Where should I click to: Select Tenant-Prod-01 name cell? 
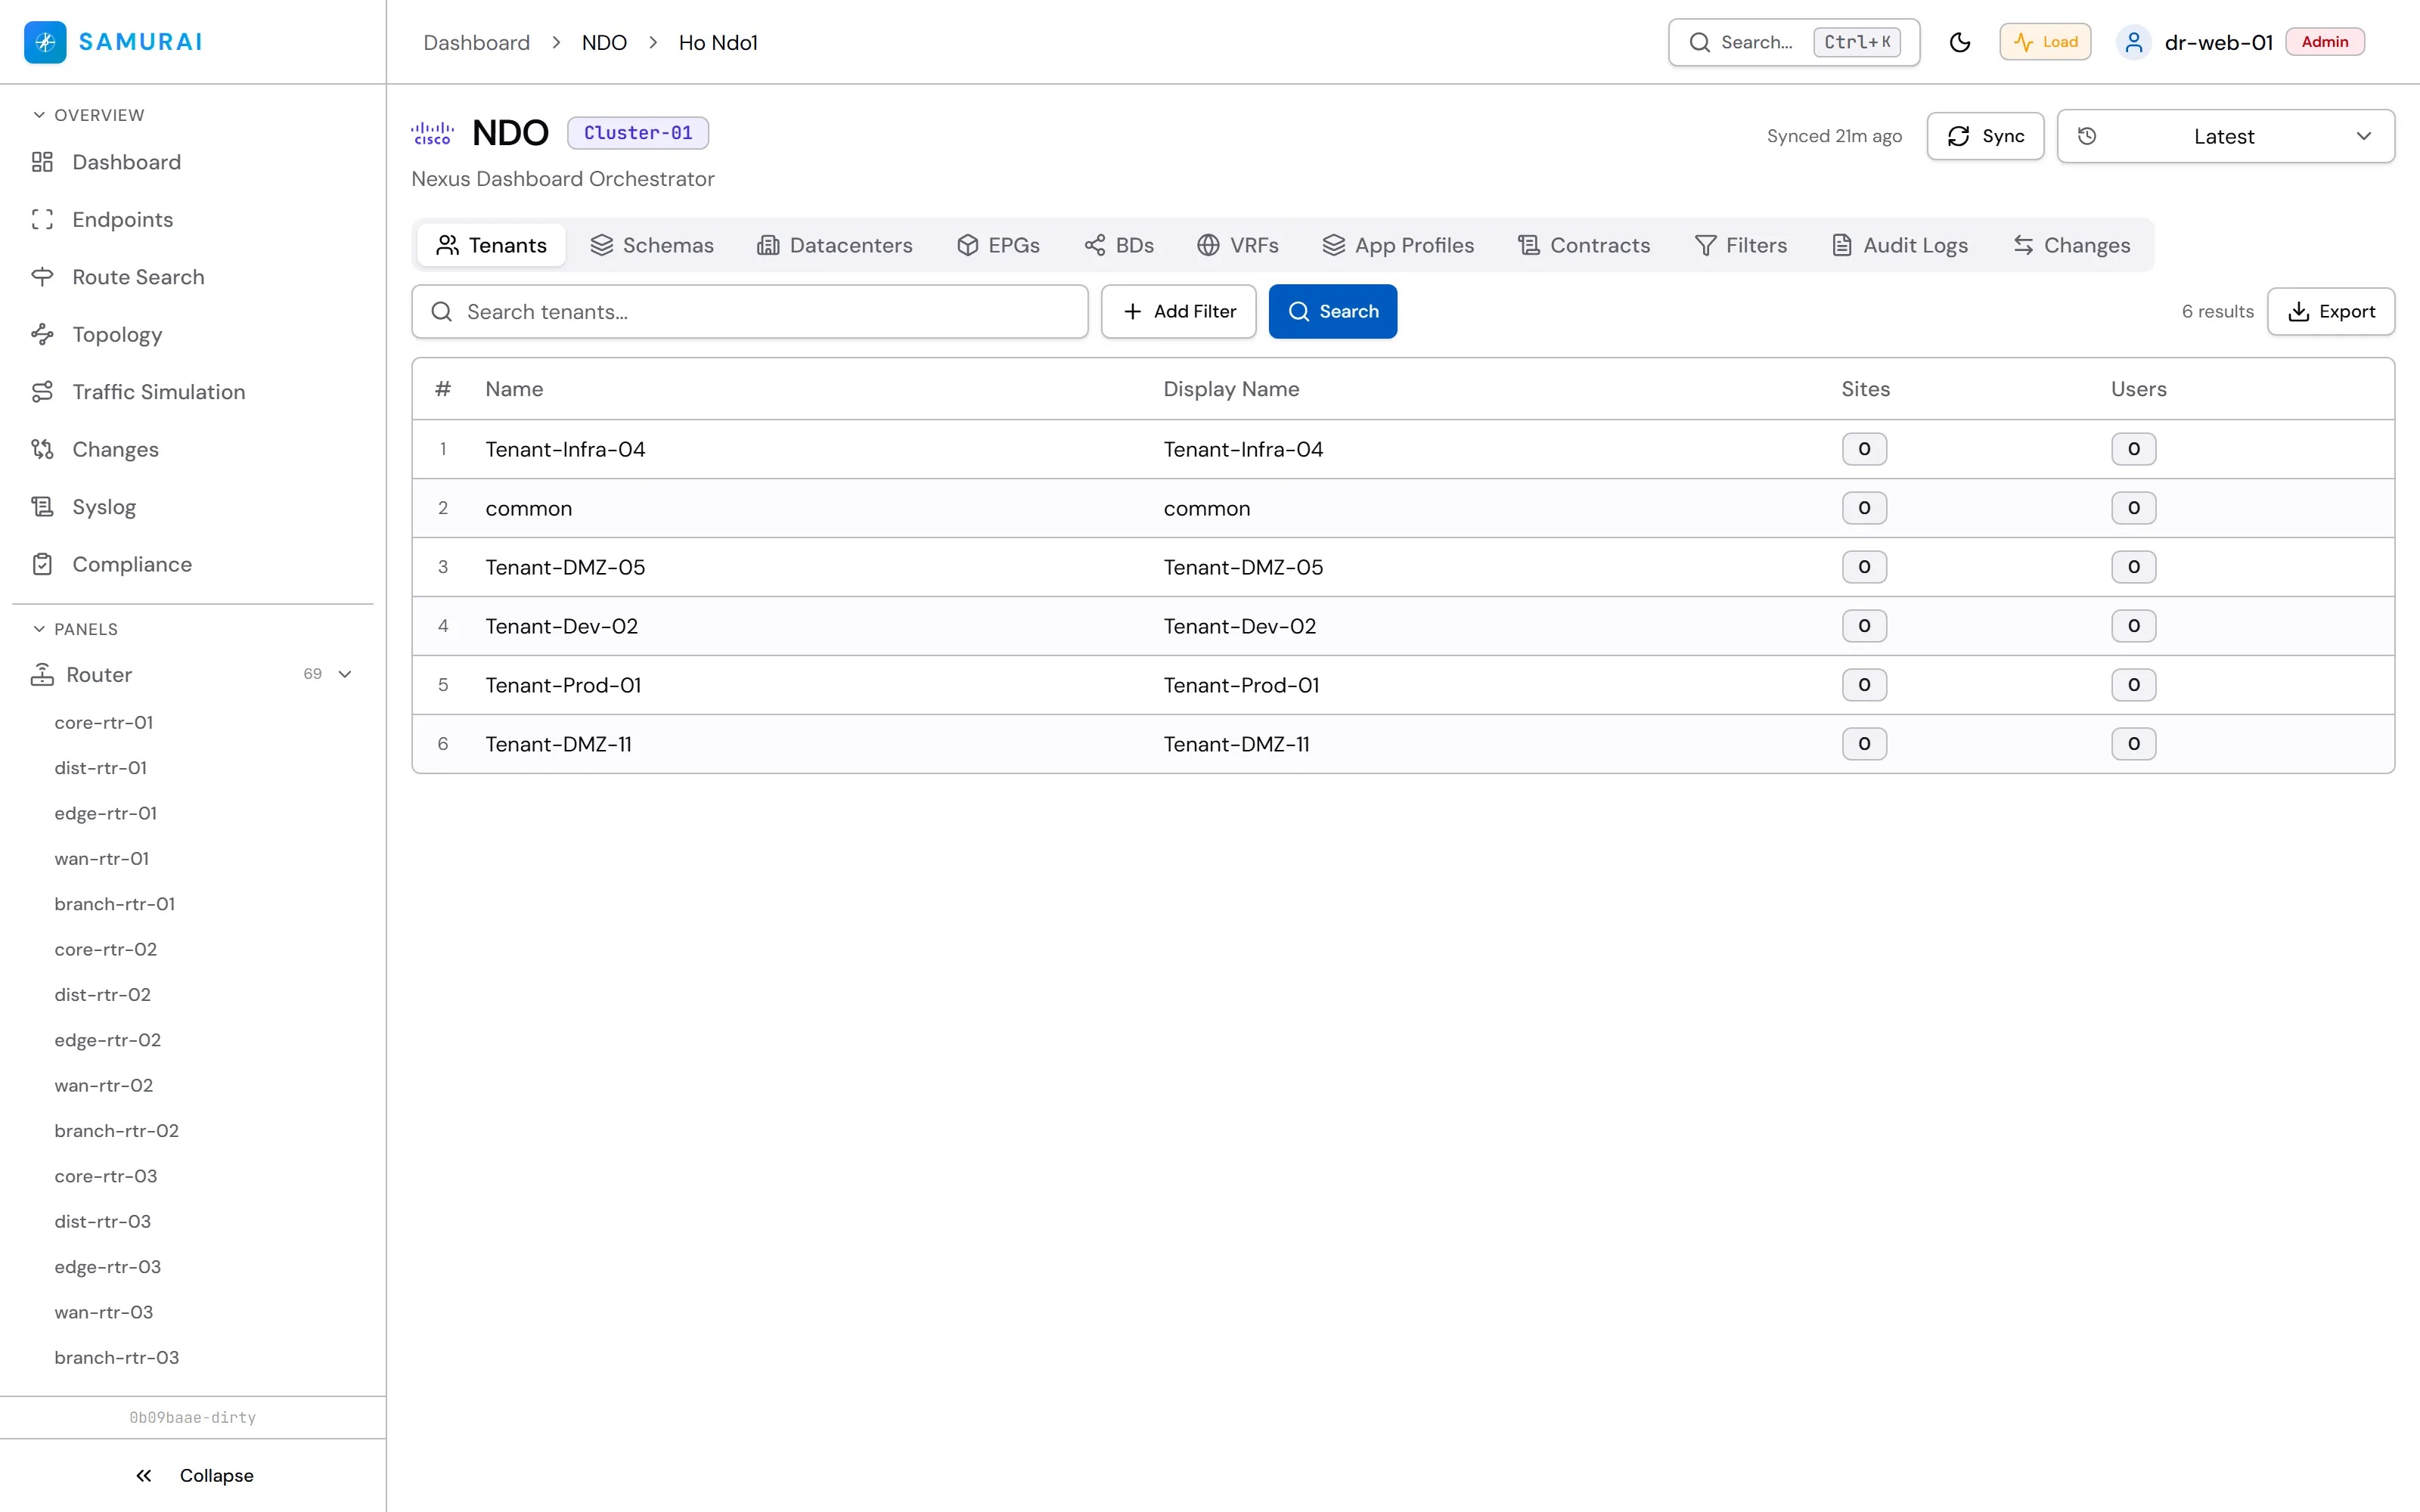coord(563,686)
